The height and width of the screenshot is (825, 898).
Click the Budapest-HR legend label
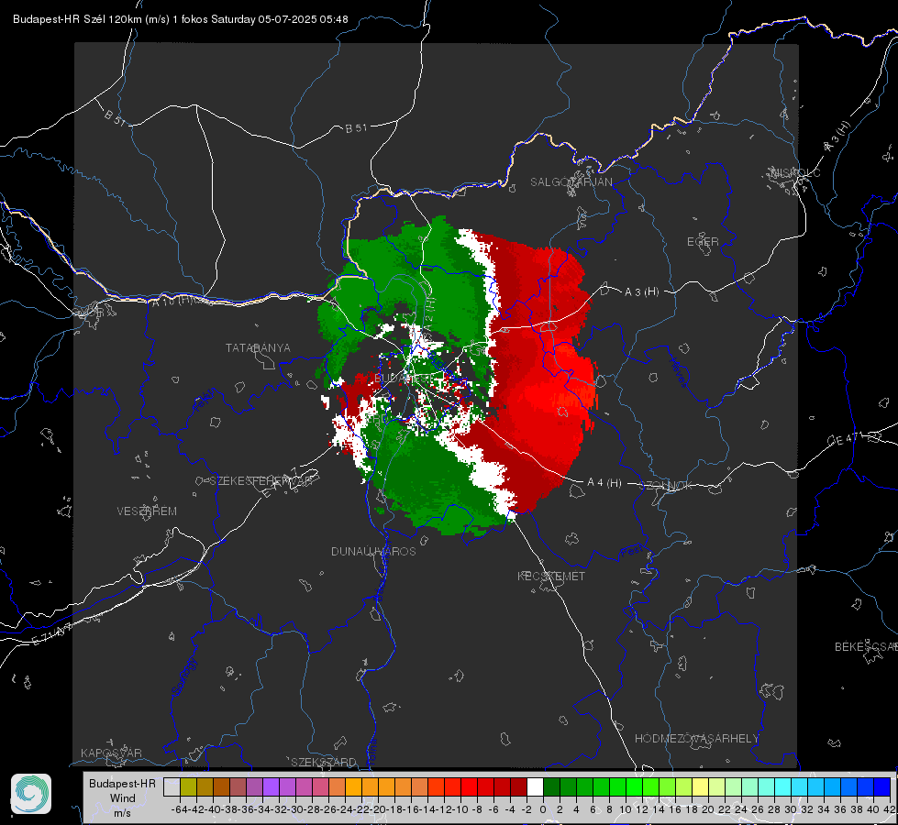tap(122, 783)
